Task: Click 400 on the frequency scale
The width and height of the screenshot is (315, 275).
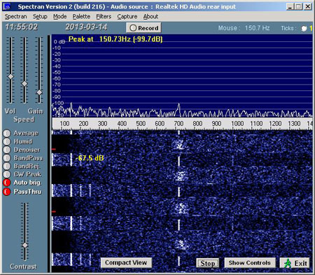Action: 122,124
